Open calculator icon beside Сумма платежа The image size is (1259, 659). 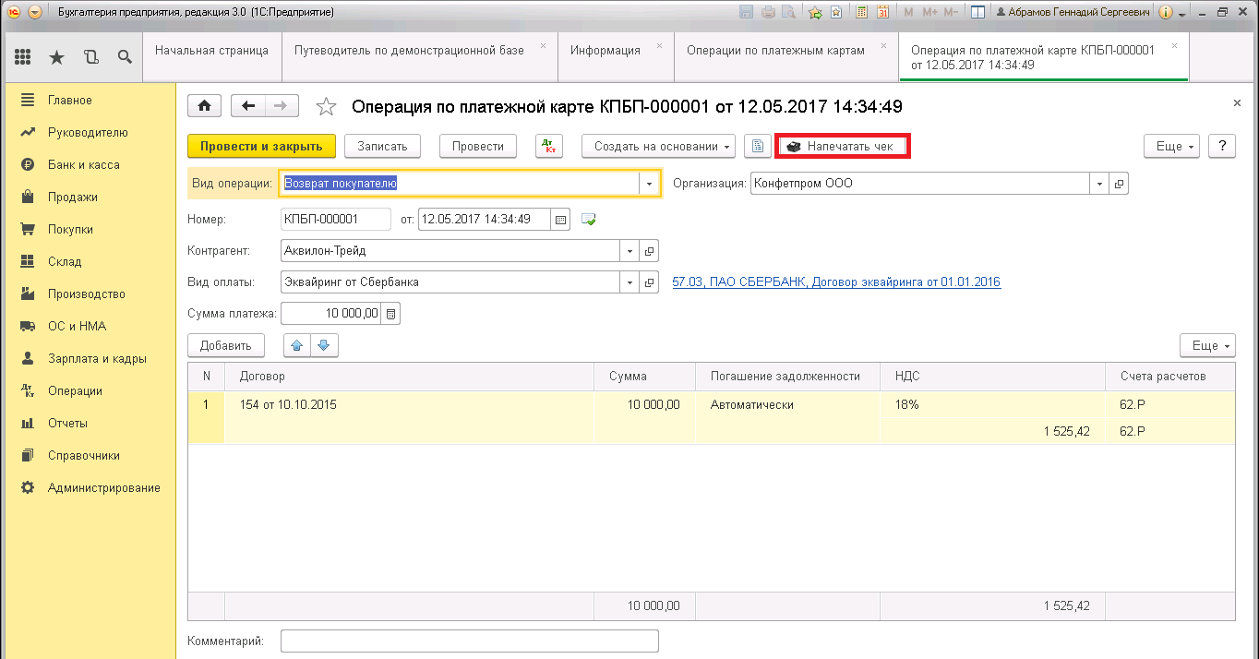390,314
